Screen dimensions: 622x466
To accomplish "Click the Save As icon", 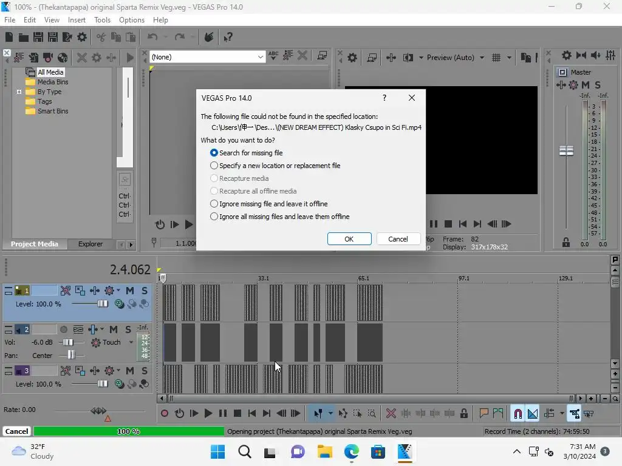I will pyautogui.click(x=53, y=37).
